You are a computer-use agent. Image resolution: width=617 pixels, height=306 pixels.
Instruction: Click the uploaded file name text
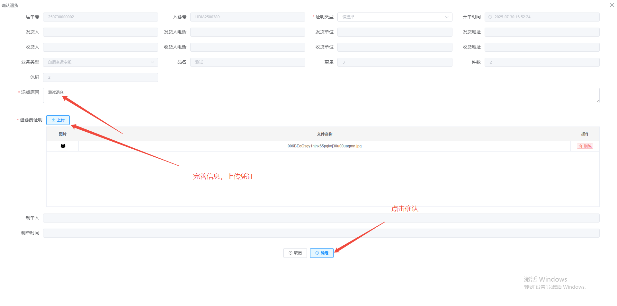324,146
